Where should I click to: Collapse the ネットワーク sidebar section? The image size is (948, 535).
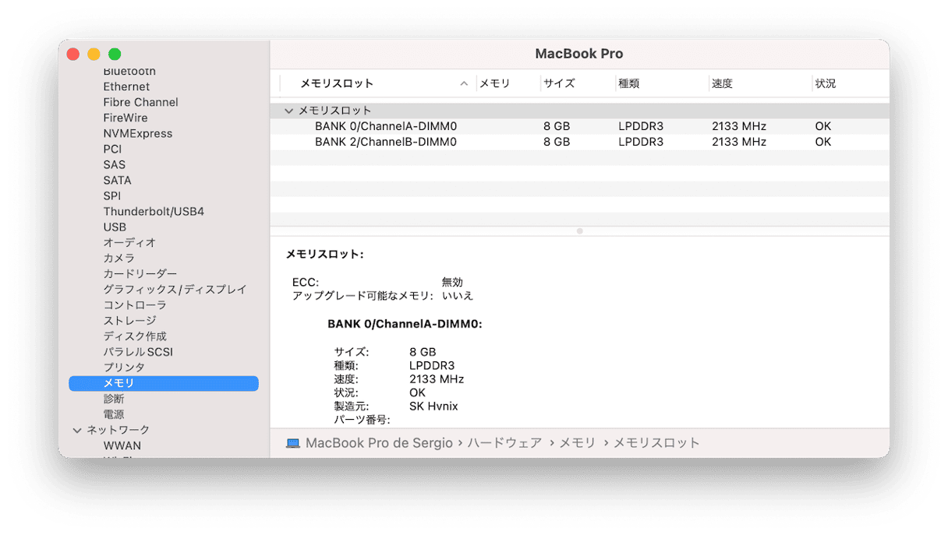click(x=76, y=429)
